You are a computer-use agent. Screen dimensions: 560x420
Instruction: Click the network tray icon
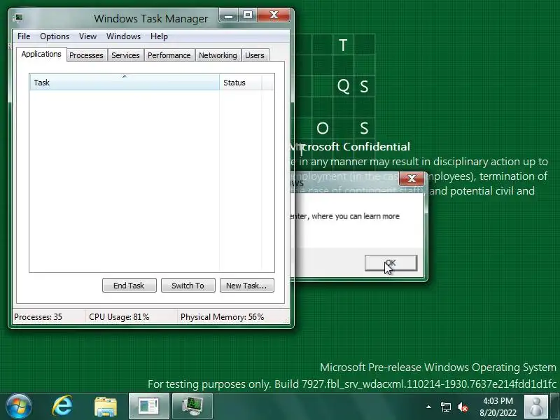pyautogui.click(x=445, y=407)
